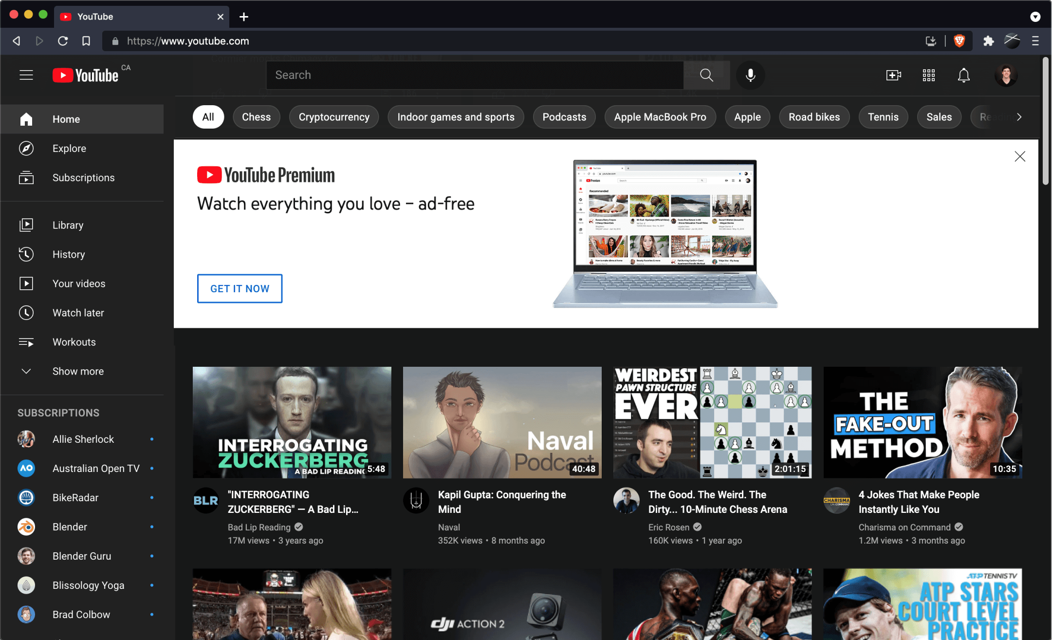1052x640 pixels.
Task: Open the notifications bell
Action: tap(963, 75)
